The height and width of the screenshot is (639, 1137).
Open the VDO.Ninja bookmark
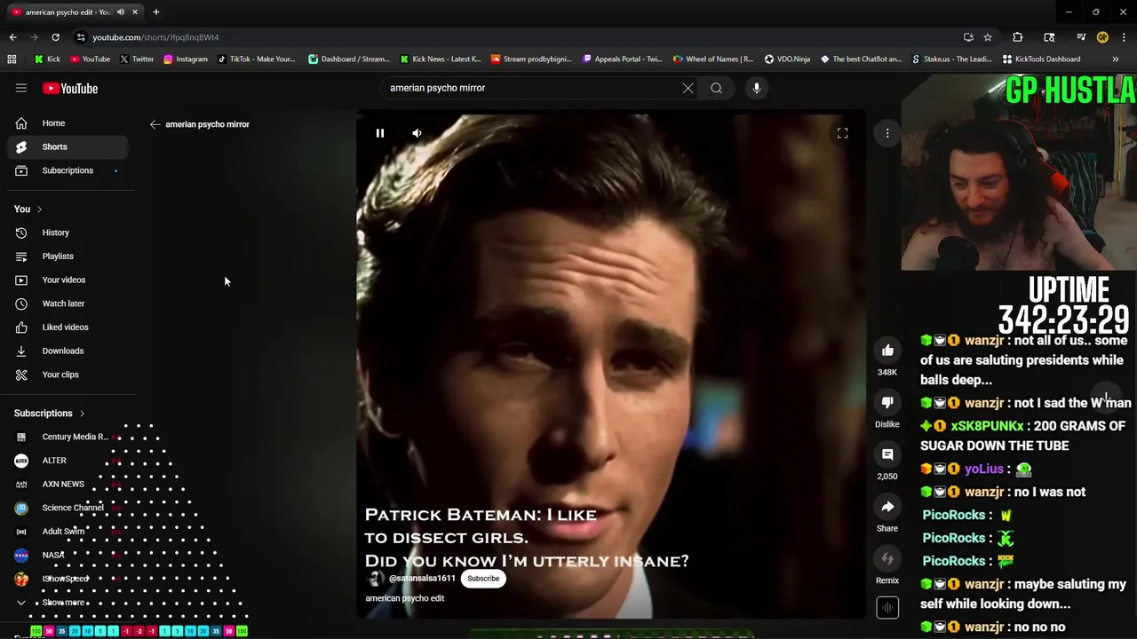789,59
